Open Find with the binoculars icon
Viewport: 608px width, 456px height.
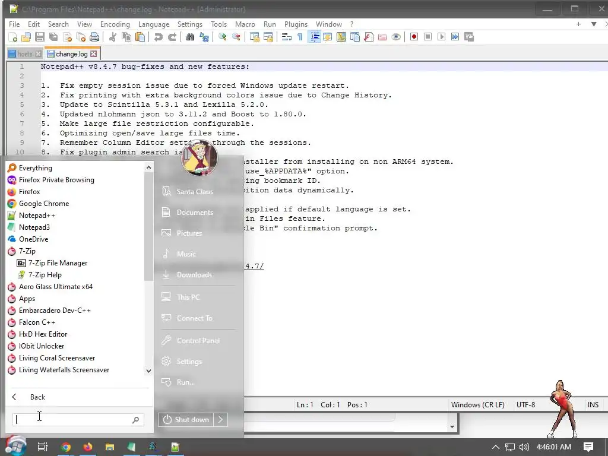(190, 37)
